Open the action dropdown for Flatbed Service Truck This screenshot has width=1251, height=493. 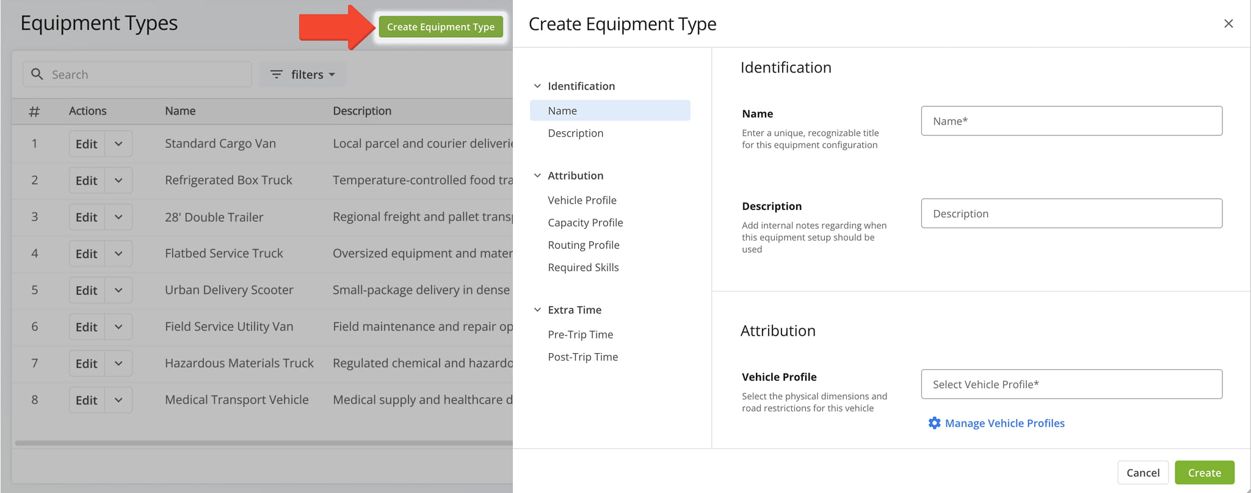tap(118, 254)
